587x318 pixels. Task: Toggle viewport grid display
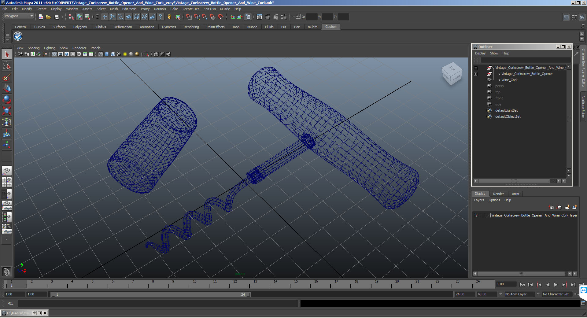54,54
